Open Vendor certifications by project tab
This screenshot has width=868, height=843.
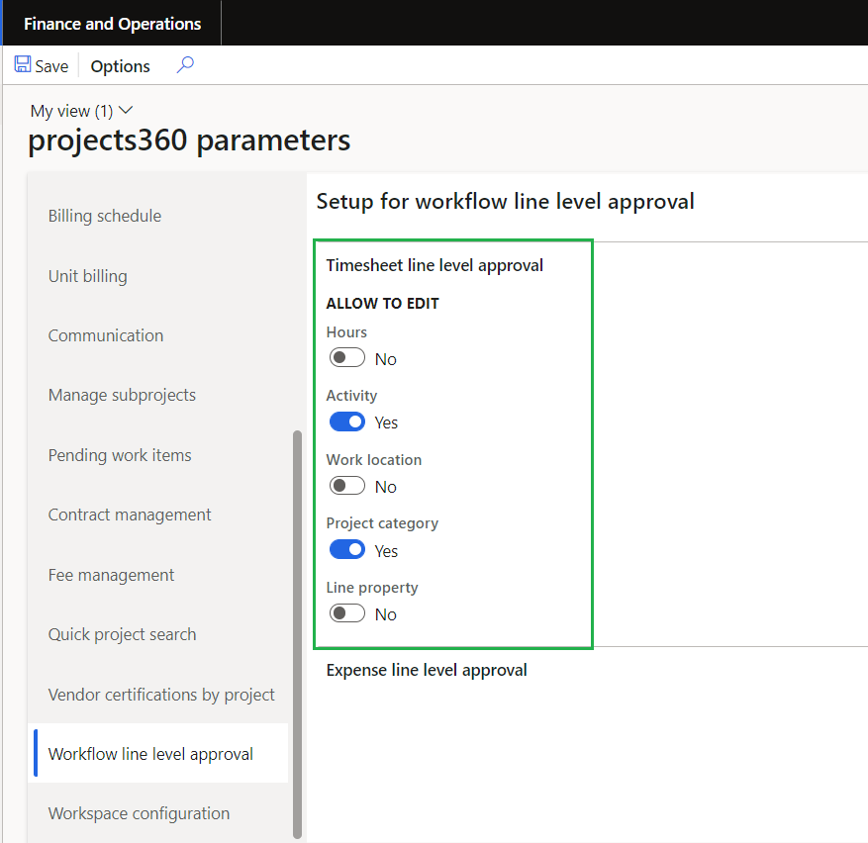point(161,695)
